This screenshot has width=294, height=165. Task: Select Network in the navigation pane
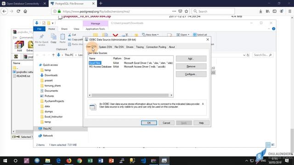point(48,136)
